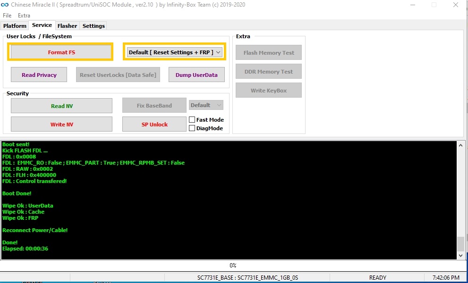The width and height of the screenshot is (468, 283).
Task: Click the 'Elapsed: 00:00:36' log line
Action: [25, 249]
